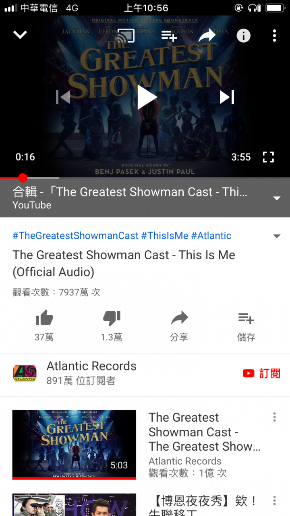Save the video with the 儲存 button
Viewport: 290px width, 516px height.
(x=246, y=326)
